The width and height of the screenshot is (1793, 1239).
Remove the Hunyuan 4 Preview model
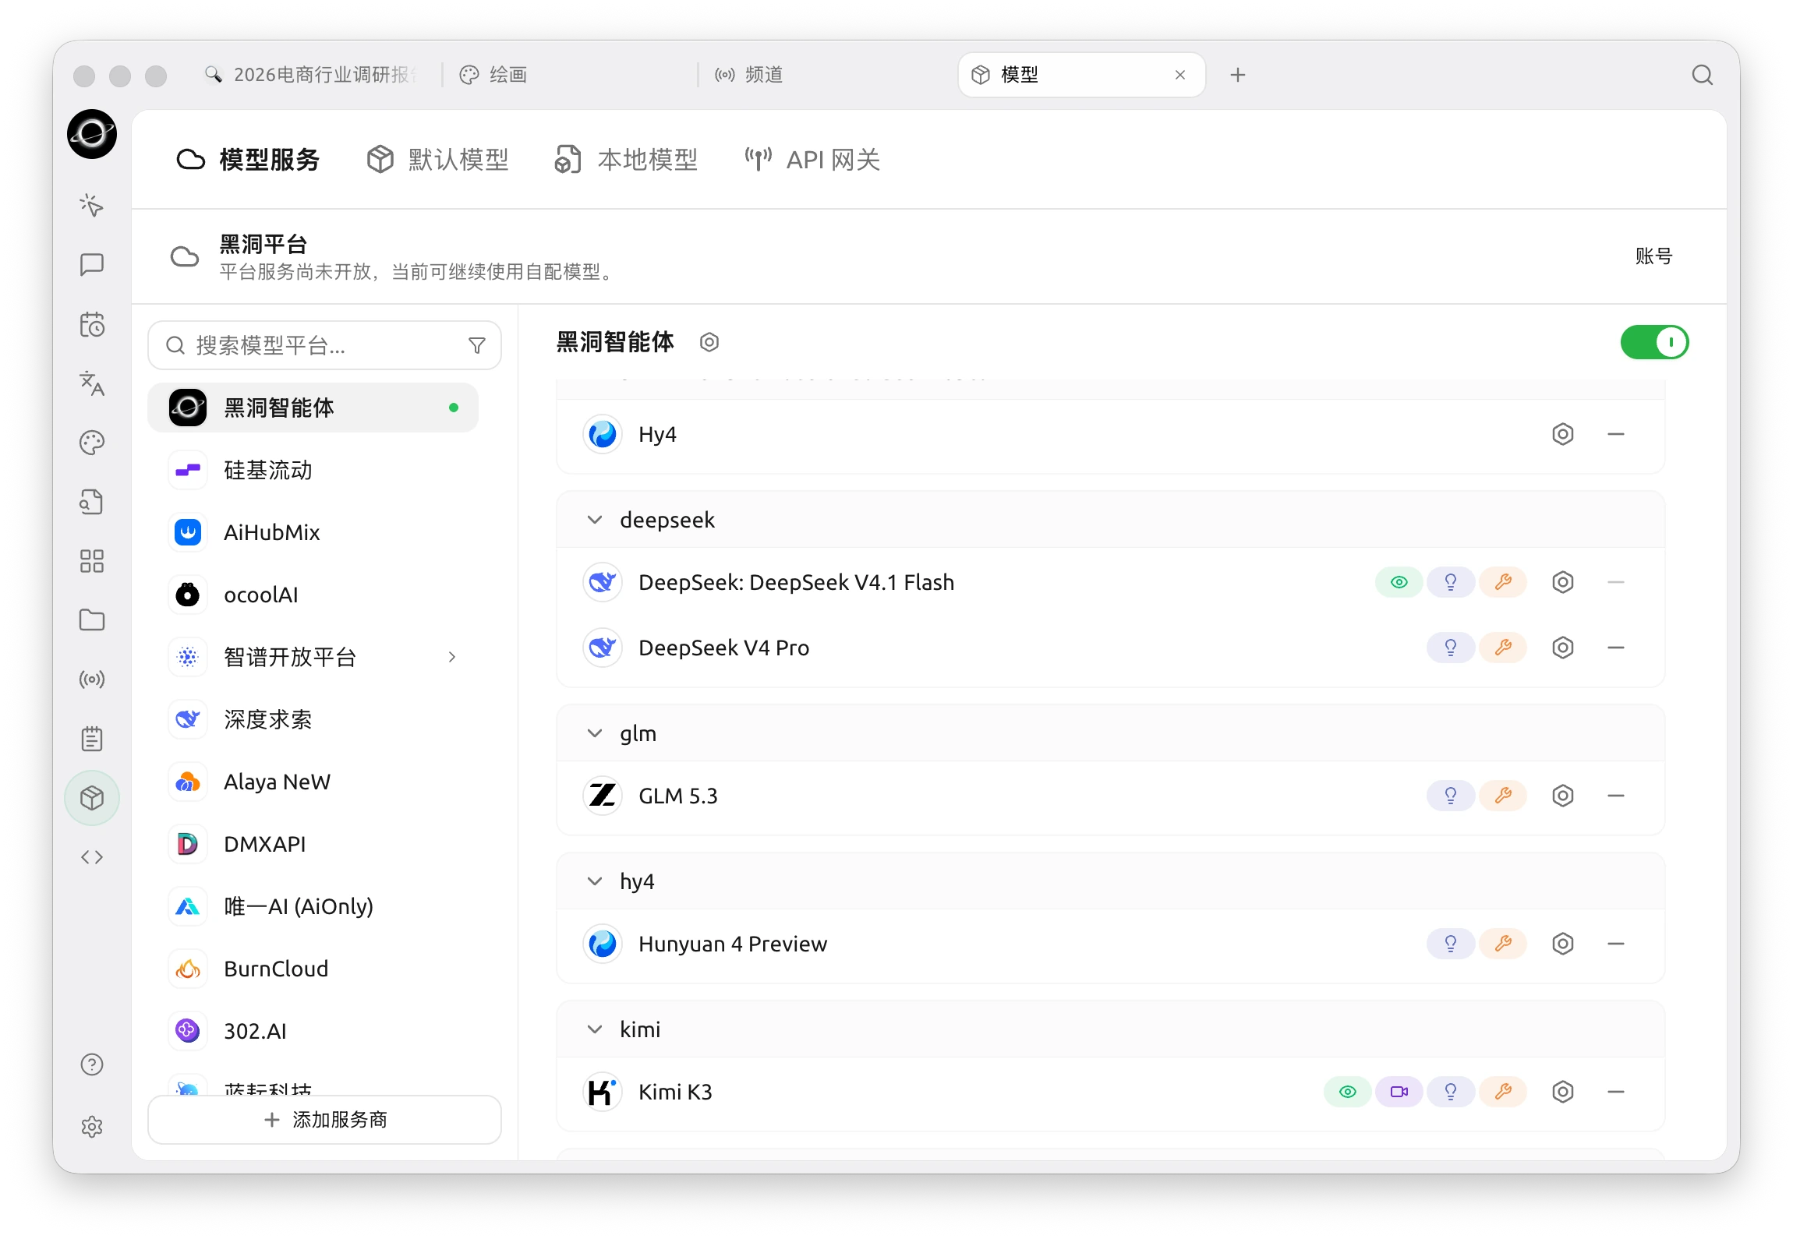[1616, 944]
